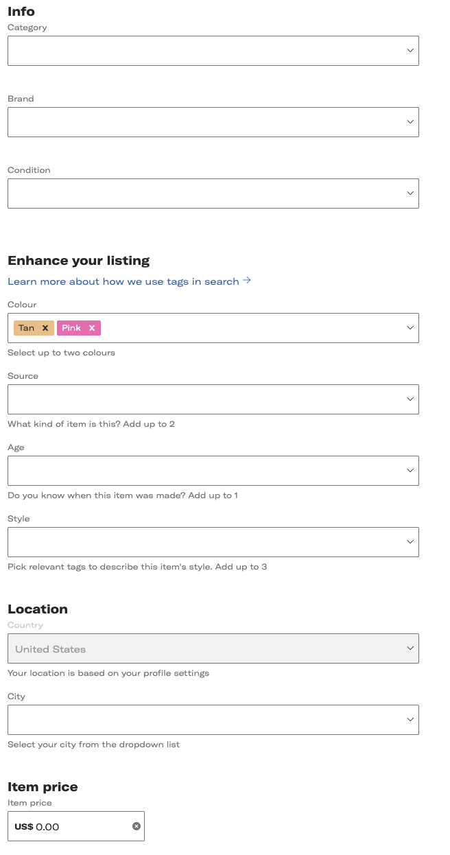
Task: Open the City dropdown
Action: (x=213, y=720)
